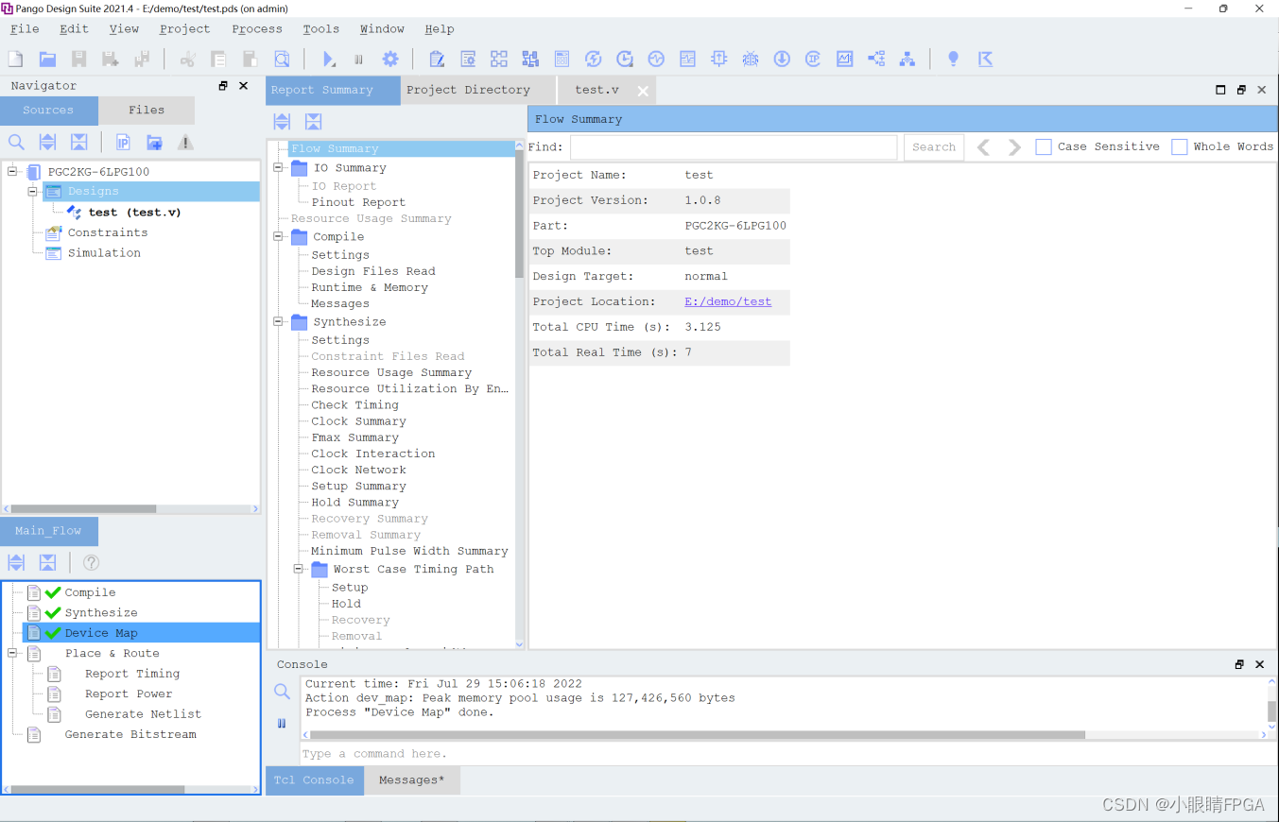Collapse the Place & Route flow node
The image size is (1279, 822).
13,654
